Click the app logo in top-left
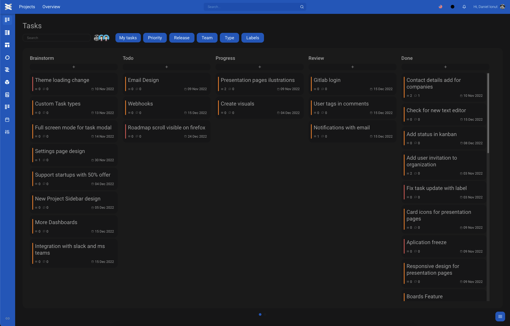Image resolution: width=510 pixels, height=326 pixels. 8,7
